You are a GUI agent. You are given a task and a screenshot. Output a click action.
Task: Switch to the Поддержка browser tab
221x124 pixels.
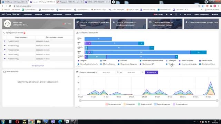click(70, 2)
